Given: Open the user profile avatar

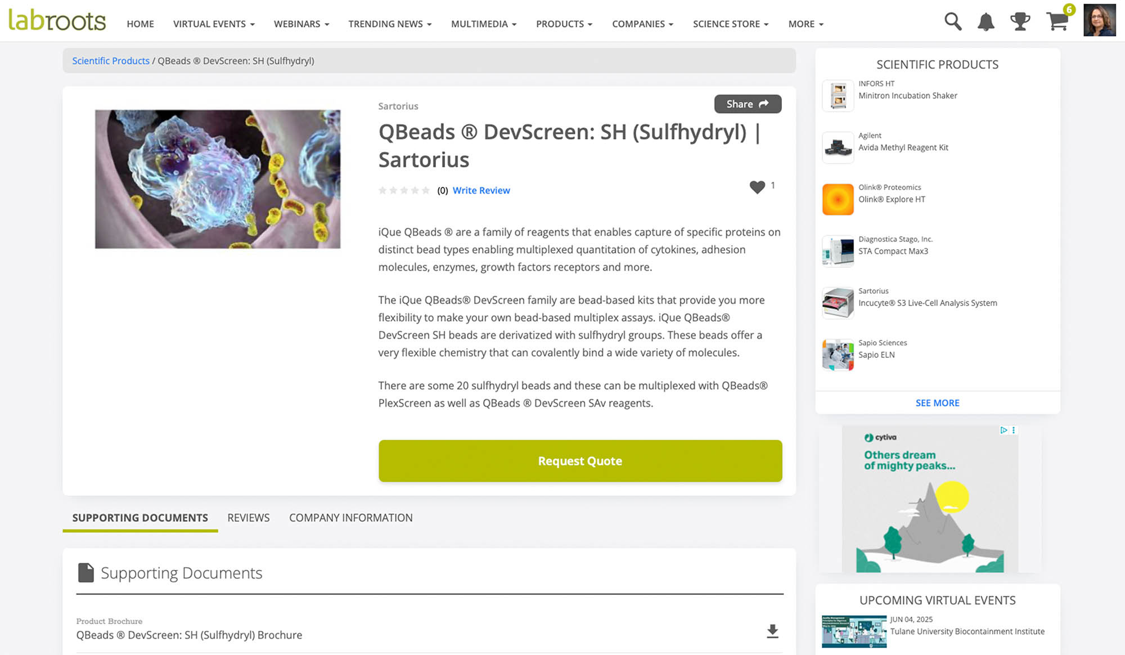Looking at the screenshot, I should pyautogui.click(x=1100, y=20).
